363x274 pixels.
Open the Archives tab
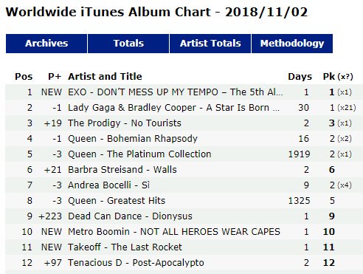click(46, 44)
